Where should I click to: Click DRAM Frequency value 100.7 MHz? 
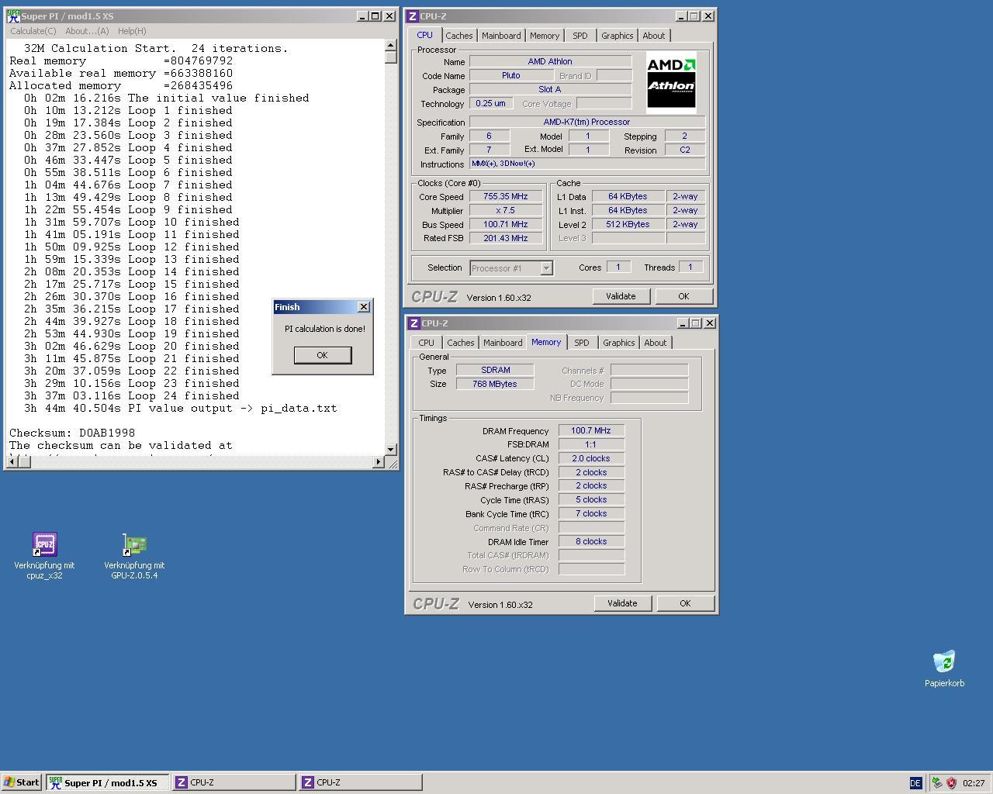click(x=591, y=431)
